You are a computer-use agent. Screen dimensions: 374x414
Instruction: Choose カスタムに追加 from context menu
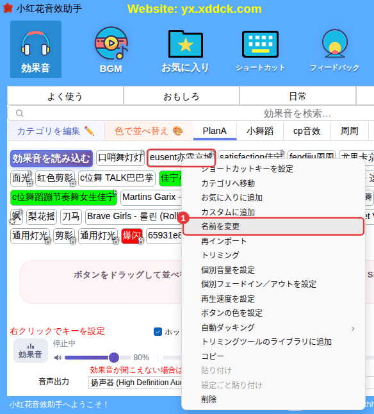(x=273, y=212)
